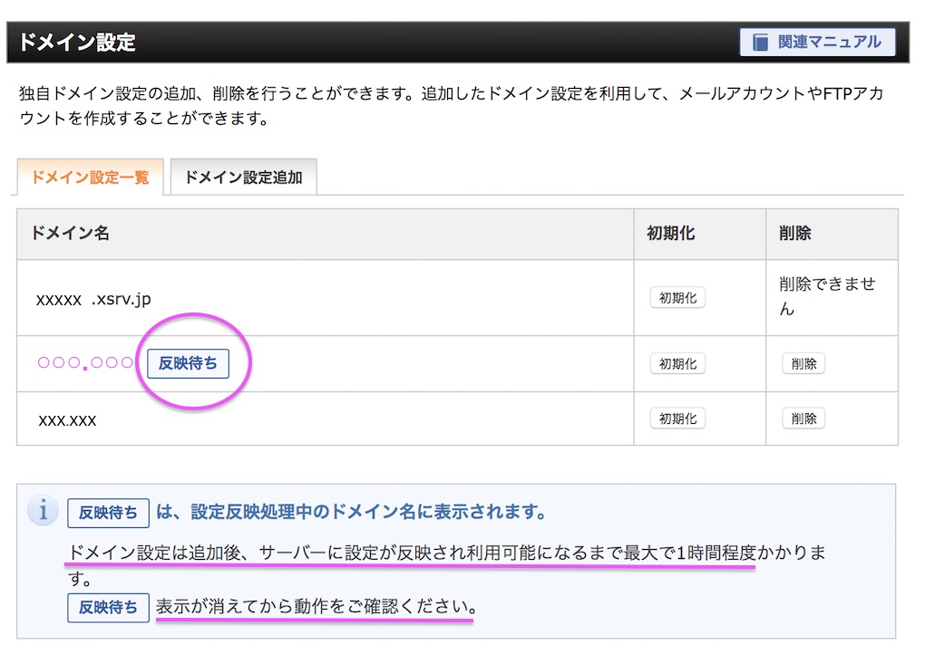
Task: Select the ○○○.○○○ domain name
Action: tap(85, 363)
